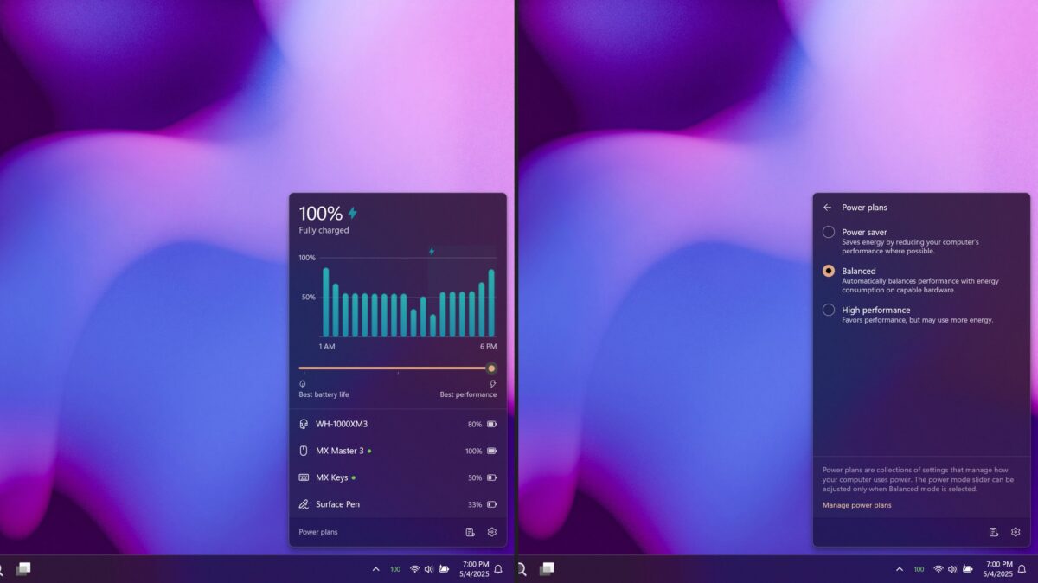Choose the High performance option
Image resolution: width=1038 pixels, height=583 pixels.
829,310
